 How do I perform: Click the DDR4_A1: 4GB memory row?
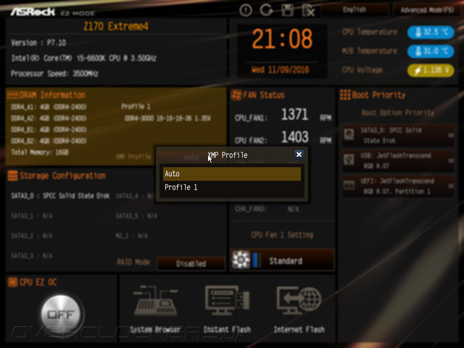pyautogui.click(x=49, y=107)
